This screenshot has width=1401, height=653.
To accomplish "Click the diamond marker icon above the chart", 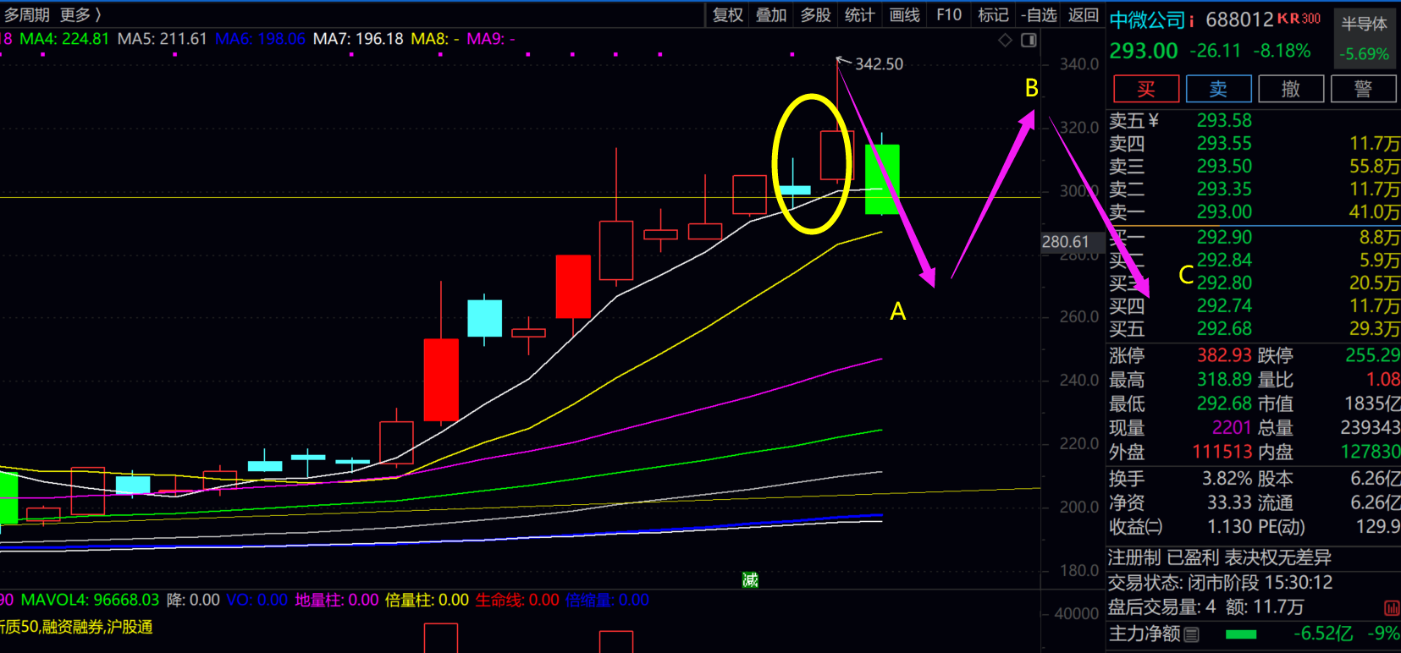I will coord(1005,40).
